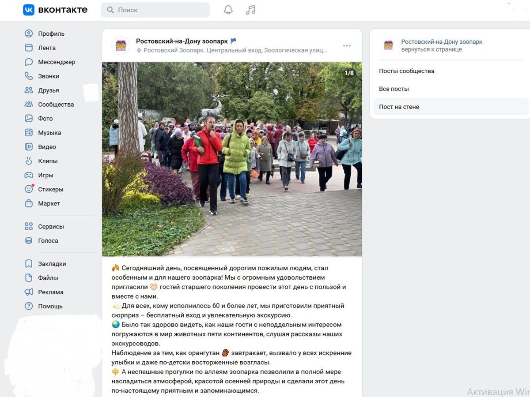530x397 pixels.
Task: Click the zoo community avatar in post header
Action: (x=121, y=45)
